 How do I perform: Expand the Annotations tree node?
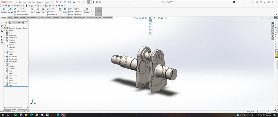click(5, 35)
